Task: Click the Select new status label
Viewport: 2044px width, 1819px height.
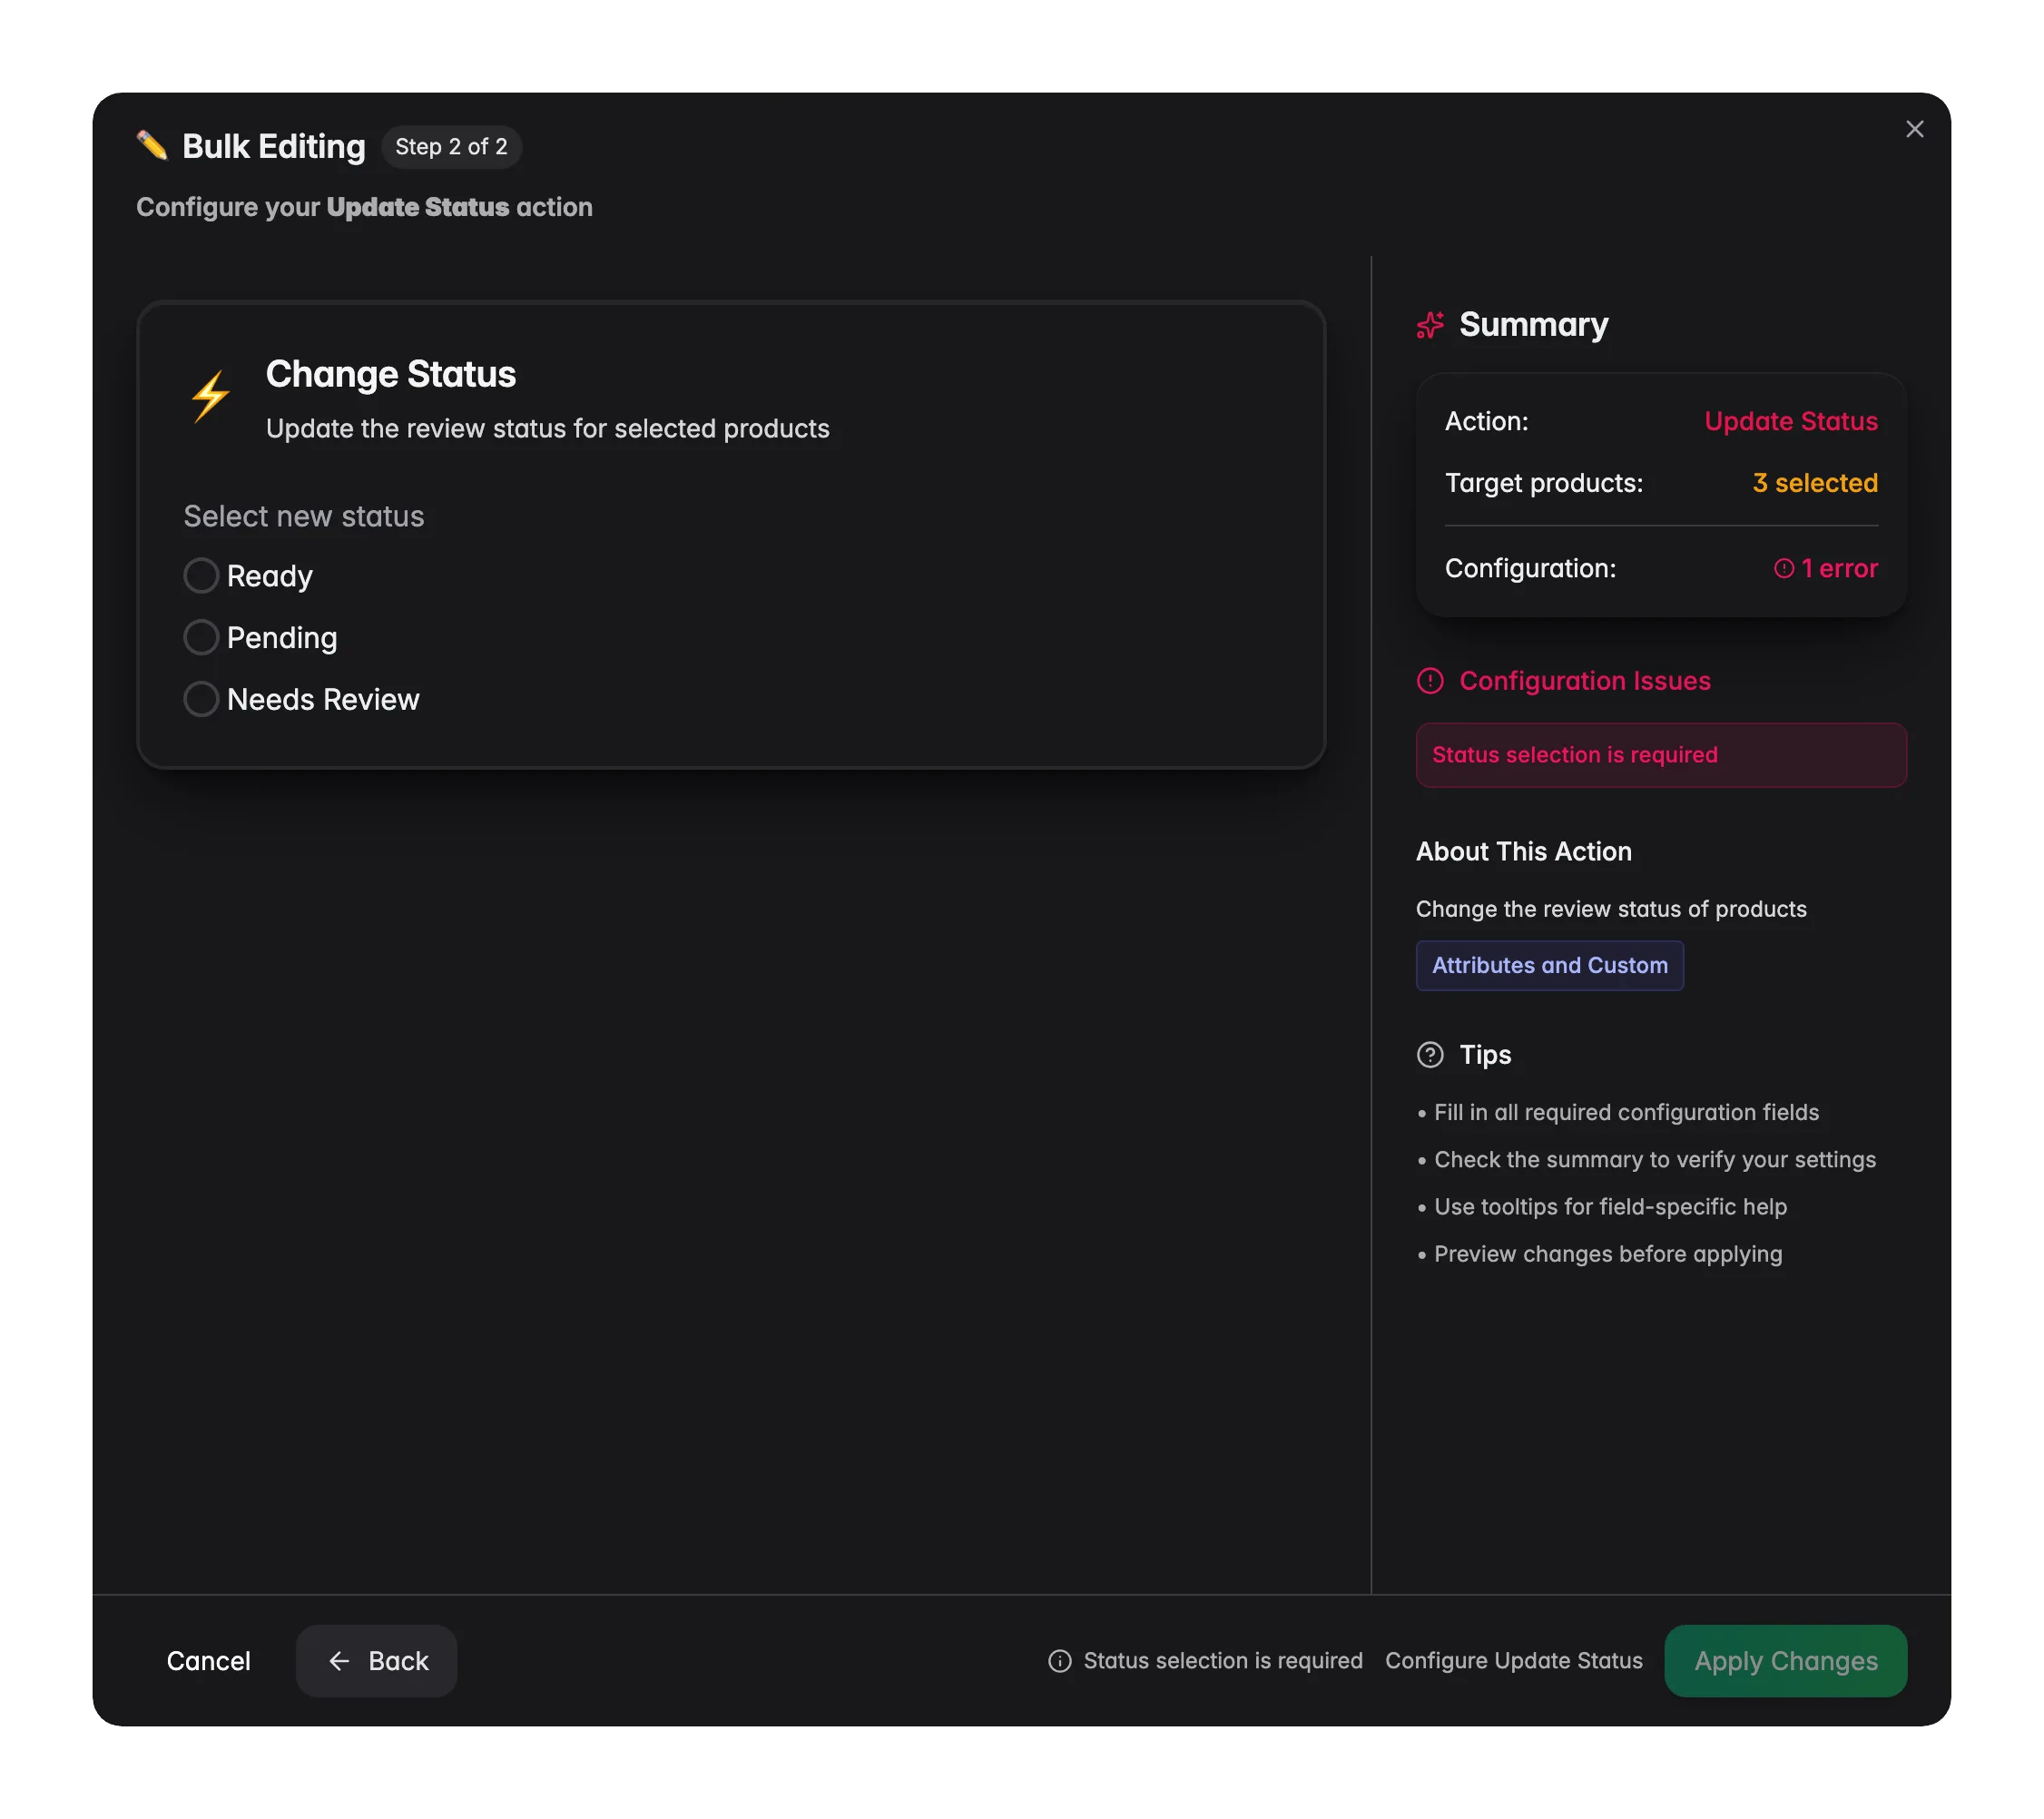Action: (304, 516)
